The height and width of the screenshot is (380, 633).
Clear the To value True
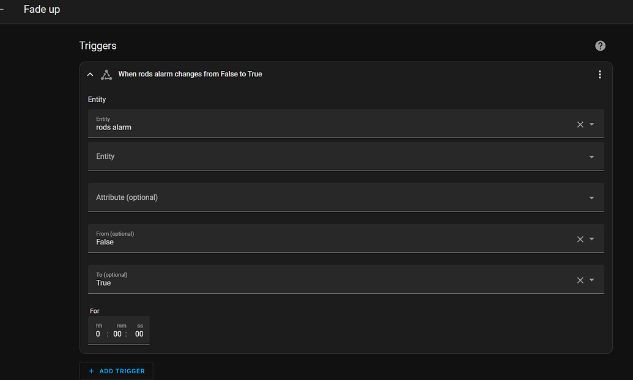tap(580, 280)
